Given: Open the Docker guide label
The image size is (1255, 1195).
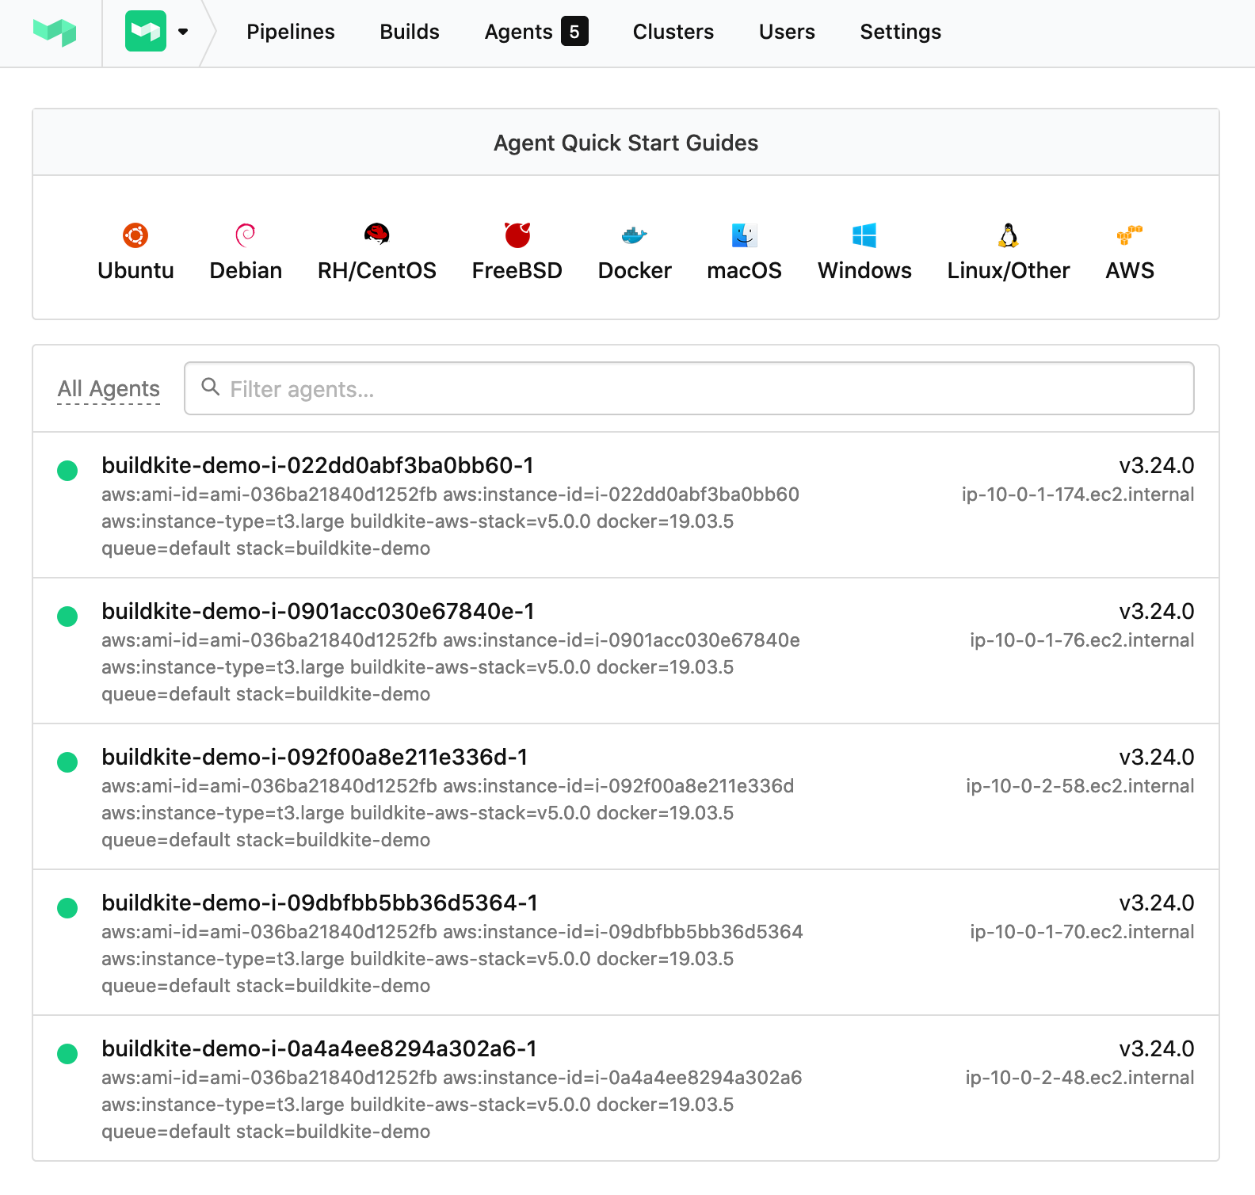Looking at the screenshot, I should [635, 270].
